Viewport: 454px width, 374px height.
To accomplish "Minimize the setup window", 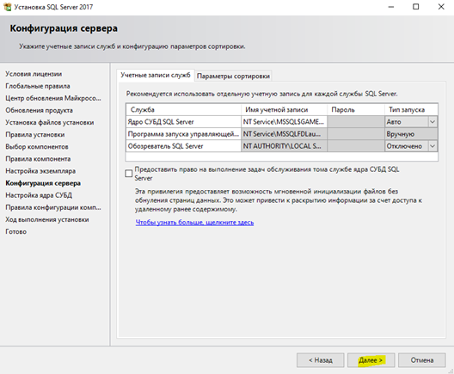I will (x=391, y=7).
